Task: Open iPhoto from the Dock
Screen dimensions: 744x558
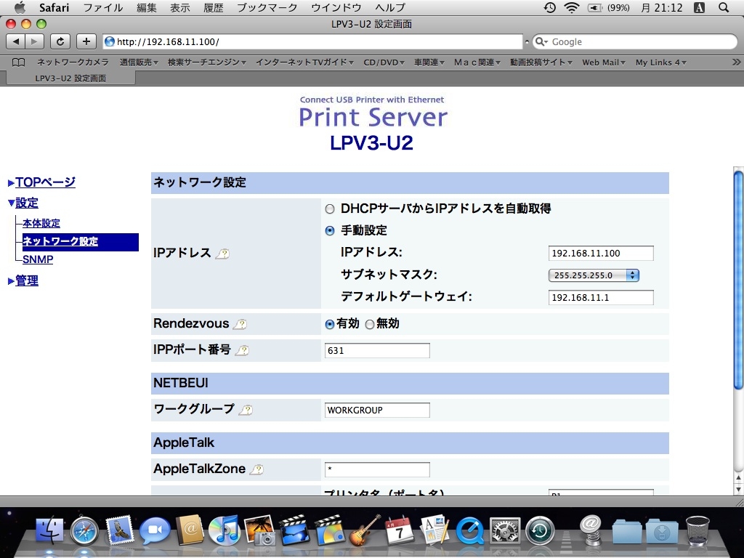Action: (259, 530)
